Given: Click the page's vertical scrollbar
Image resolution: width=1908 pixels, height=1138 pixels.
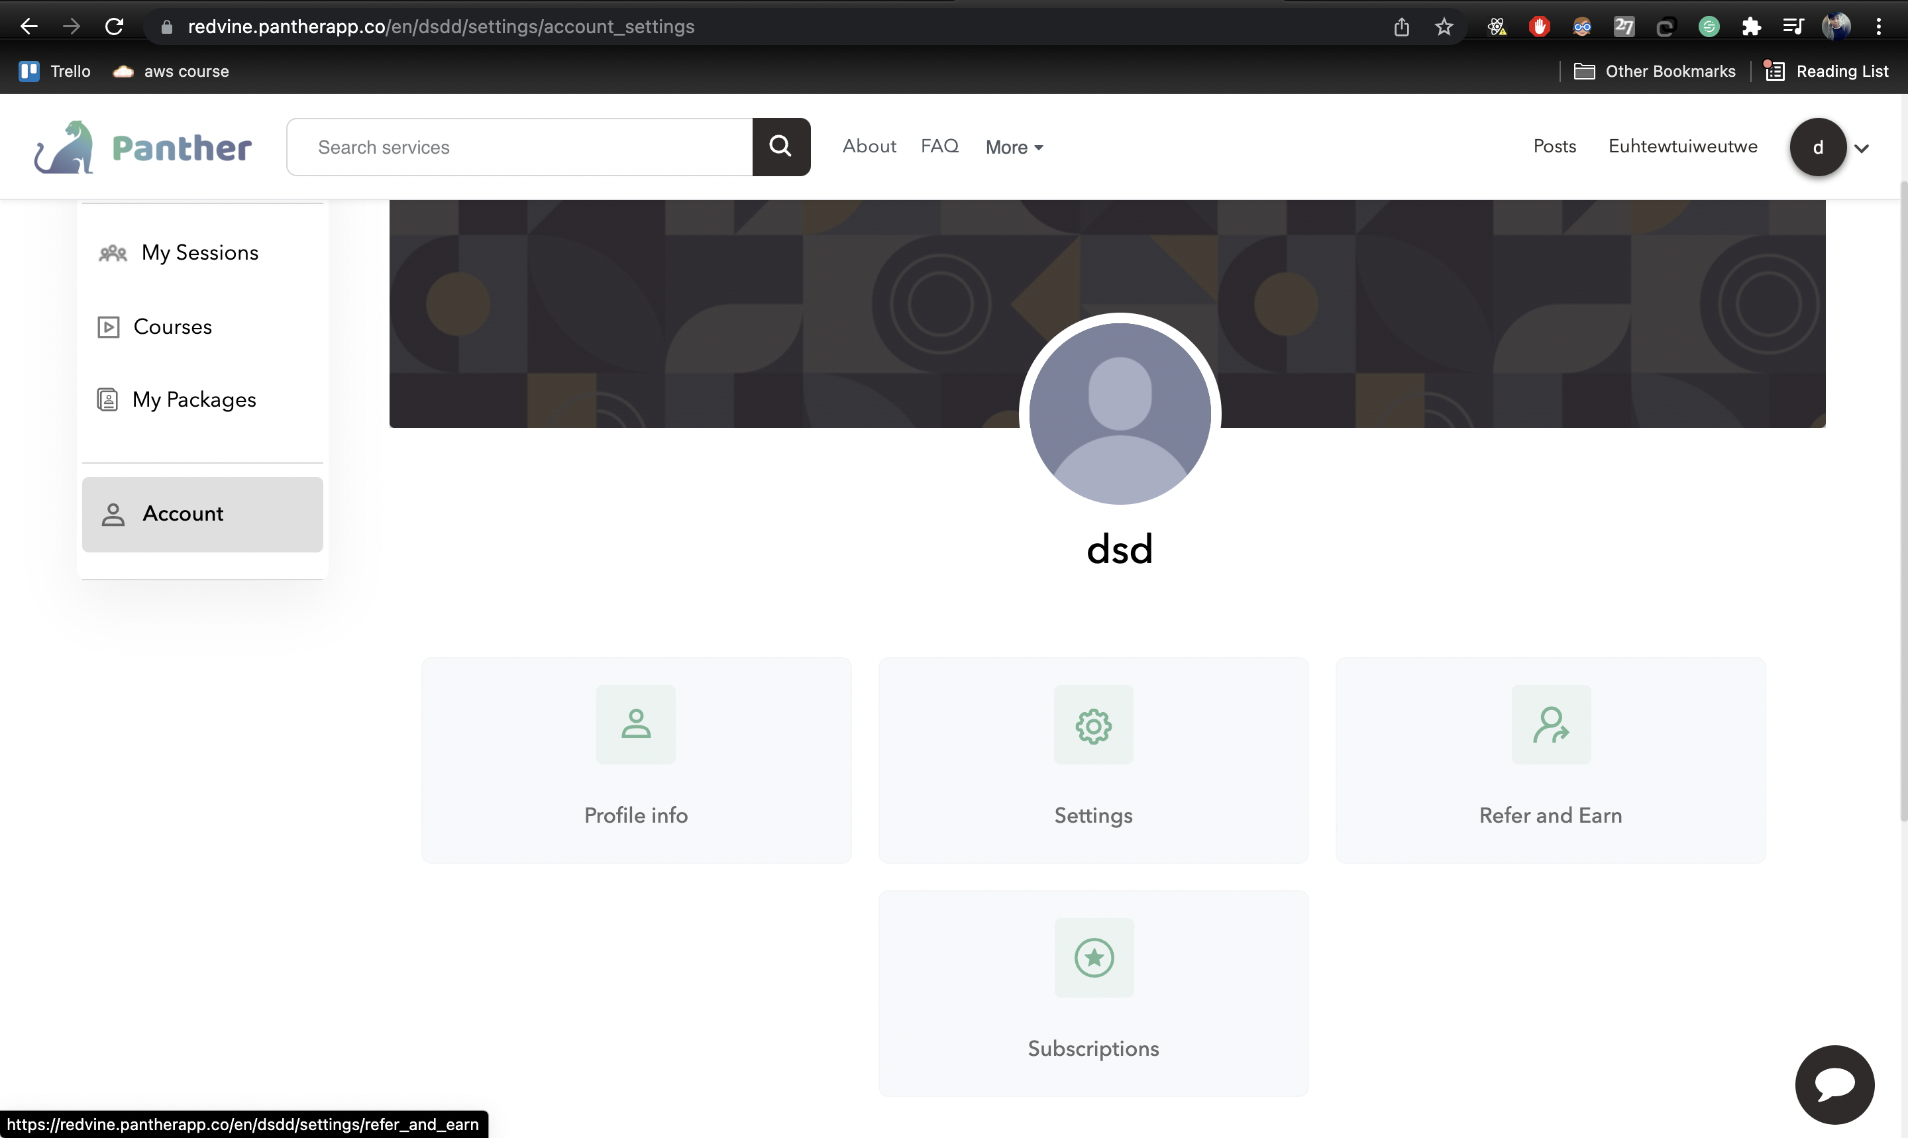Looking at the screenshot, I should click(1903, 500).
